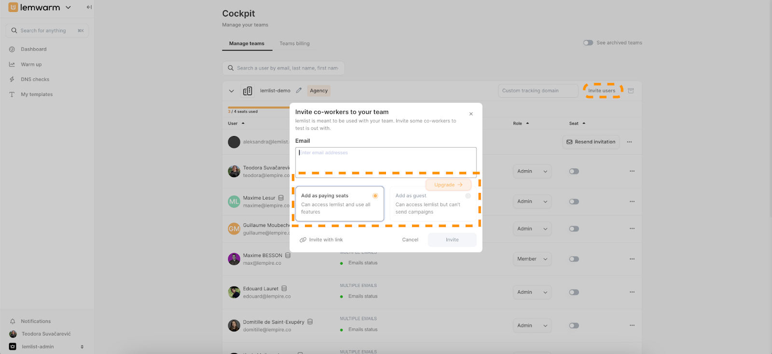The width and height of the screenshot is (772, 354).
Task: Click the Upgrade button
Action: click(x=448, y=185)
